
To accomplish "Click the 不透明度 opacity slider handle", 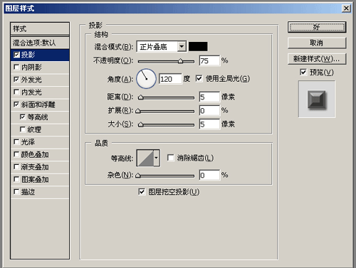I will tap(180, 61).
